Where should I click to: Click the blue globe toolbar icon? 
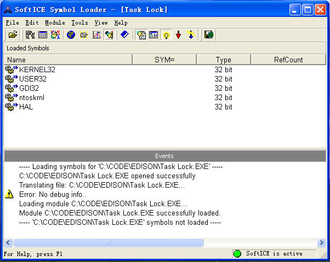(71, 34)
